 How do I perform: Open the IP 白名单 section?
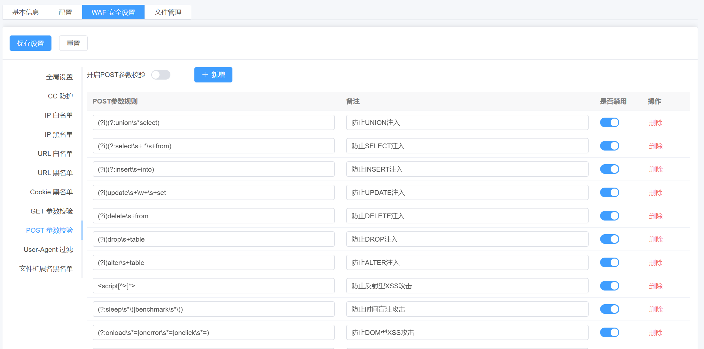coord(59,115)
